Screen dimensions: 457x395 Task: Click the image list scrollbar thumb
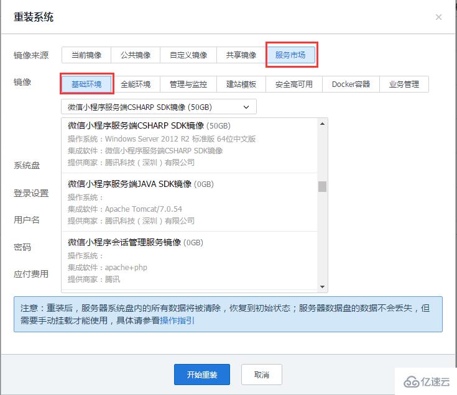pos(322,186)
